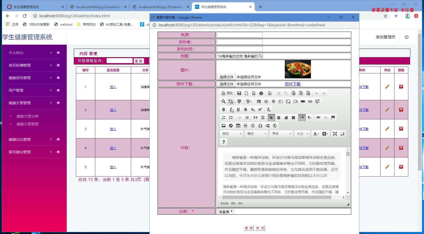Image resolution: width=424 pixels, height=234 pixels.
Task: Open the spell check ABC dropdown
Action: point(249,101)
